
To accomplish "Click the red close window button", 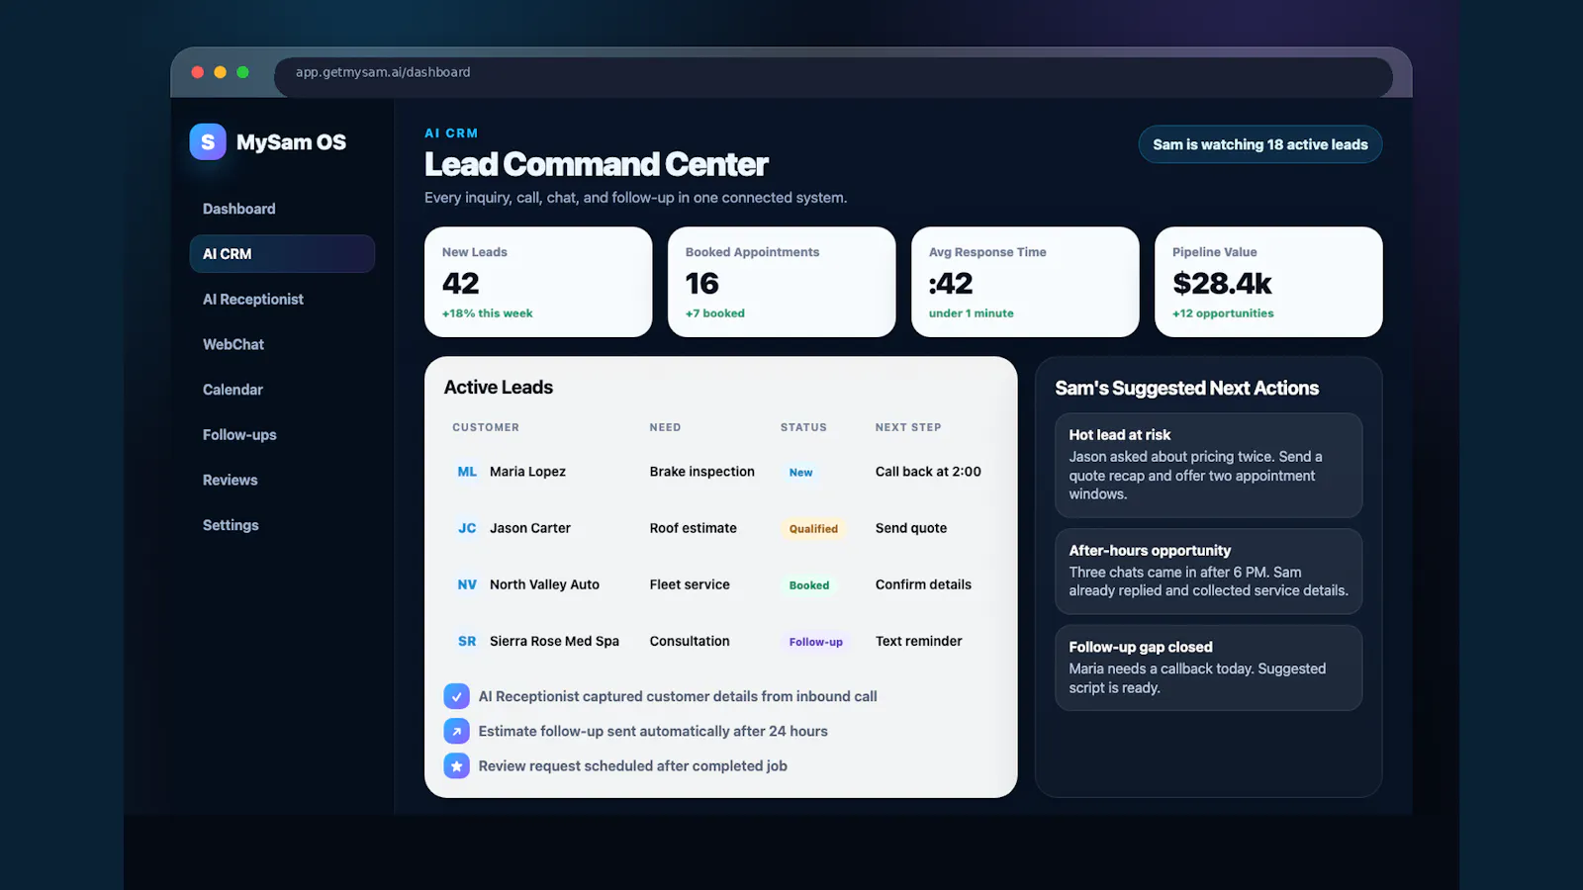I will point(198,72).
